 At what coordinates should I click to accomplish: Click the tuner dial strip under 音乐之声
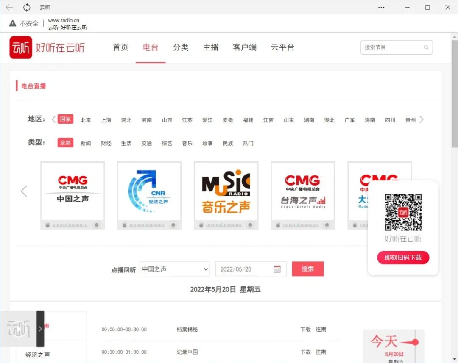224,225
